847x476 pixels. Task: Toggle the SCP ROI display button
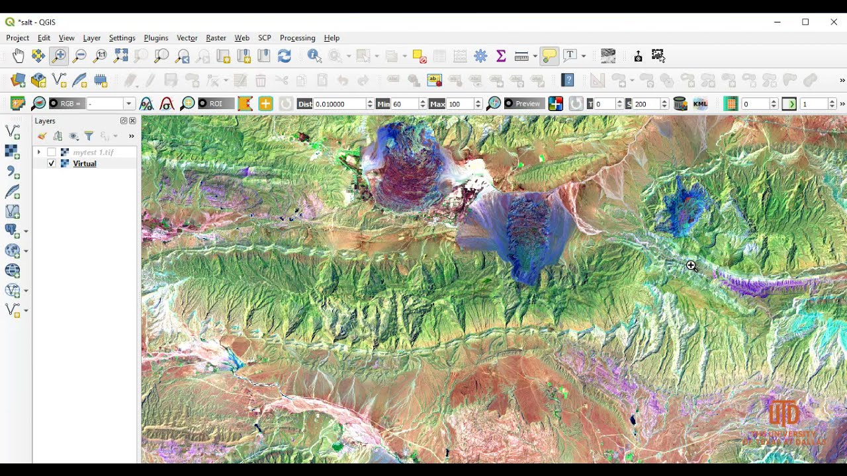[x=216, y=104]
